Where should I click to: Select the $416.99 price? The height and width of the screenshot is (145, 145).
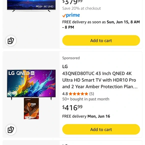72,108
